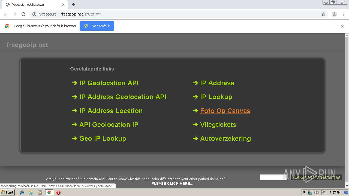Open the Chrome three-dot menu
This screenshot has width=349, height=196.
click(x=343, y=14)
